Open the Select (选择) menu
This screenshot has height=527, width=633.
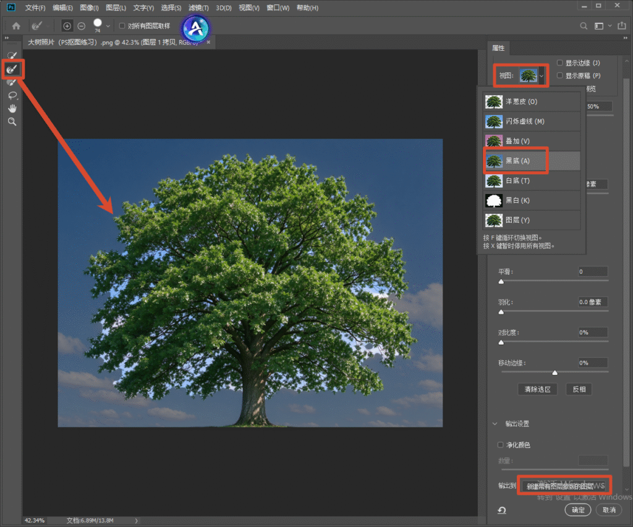click(x=171, y=7)
